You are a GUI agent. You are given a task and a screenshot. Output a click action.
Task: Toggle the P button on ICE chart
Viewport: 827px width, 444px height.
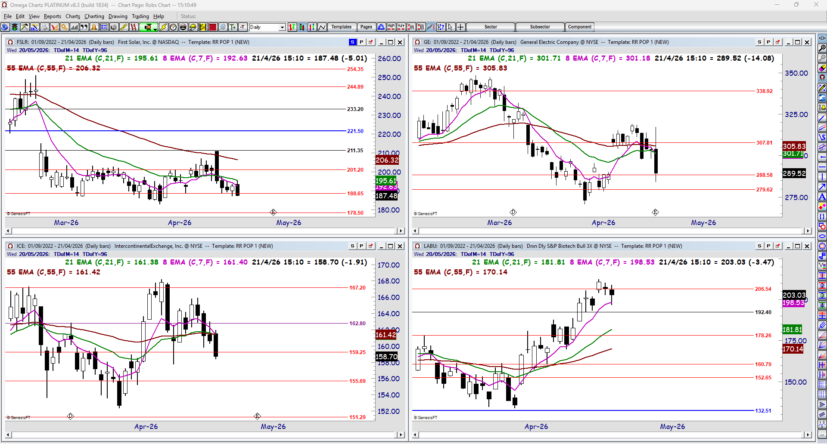(361, 246)
